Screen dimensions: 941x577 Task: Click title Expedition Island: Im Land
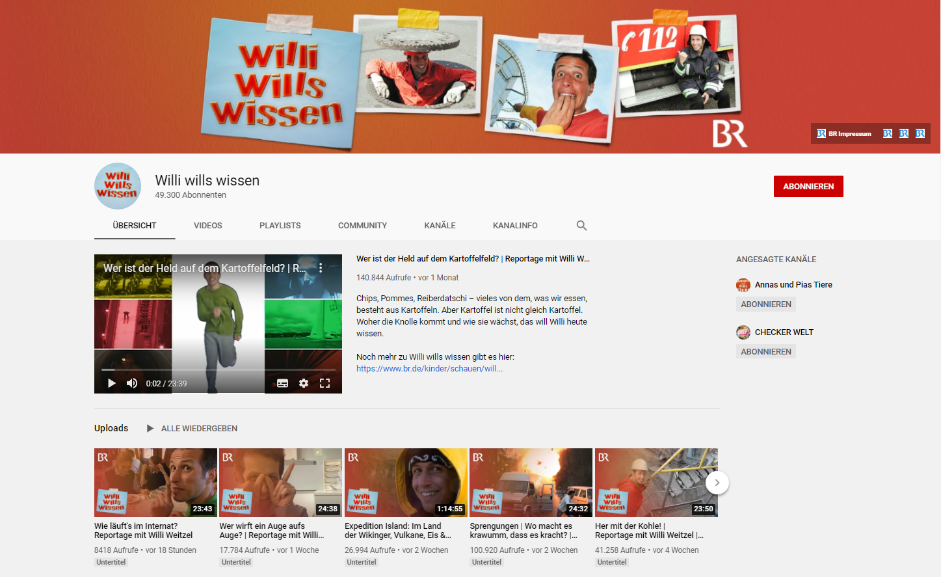point(398,531)
